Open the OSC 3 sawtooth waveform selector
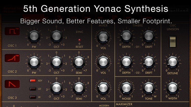This screenshot has width=191, height=107. pos(12,84)
